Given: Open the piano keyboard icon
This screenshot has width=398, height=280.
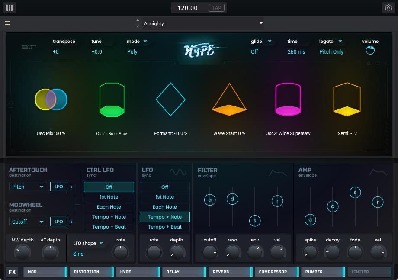Looking at the screenshot, I should coord(9,8).
